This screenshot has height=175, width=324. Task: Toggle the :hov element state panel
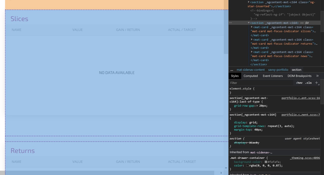(x=299, y=83)
